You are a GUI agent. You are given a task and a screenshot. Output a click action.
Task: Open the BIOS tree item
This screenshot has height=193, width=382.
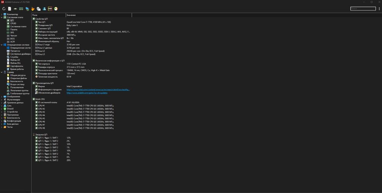coord(13,38)
